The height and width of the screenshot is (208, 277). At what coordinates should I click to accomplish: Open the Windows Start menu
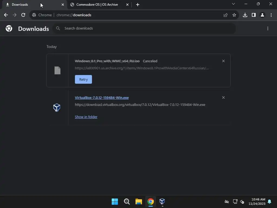(115, 201)
